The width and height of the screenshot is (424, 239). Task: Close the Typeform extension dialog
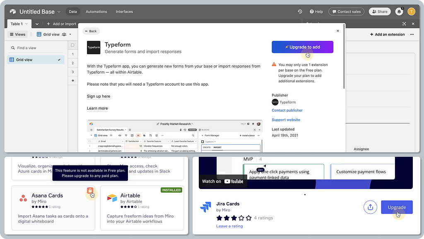pos(338,31)
